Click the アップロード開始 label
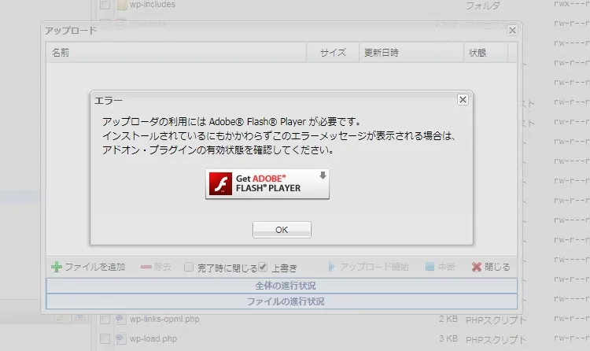Image resolution: width=590 pixels, height=351 pixels. pyautogui.click(x=374, y=267)
